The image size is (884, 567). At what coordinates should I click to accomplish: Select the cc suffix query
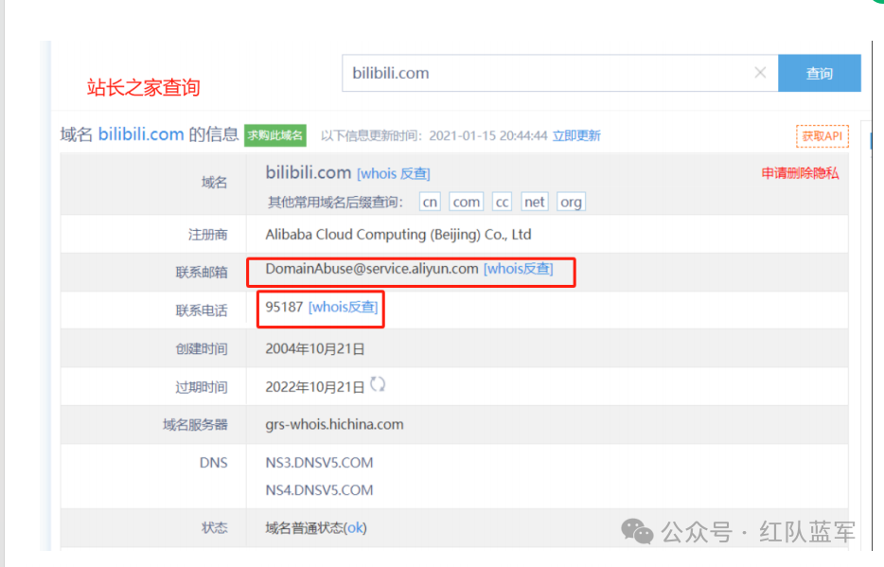click(502, 202)
